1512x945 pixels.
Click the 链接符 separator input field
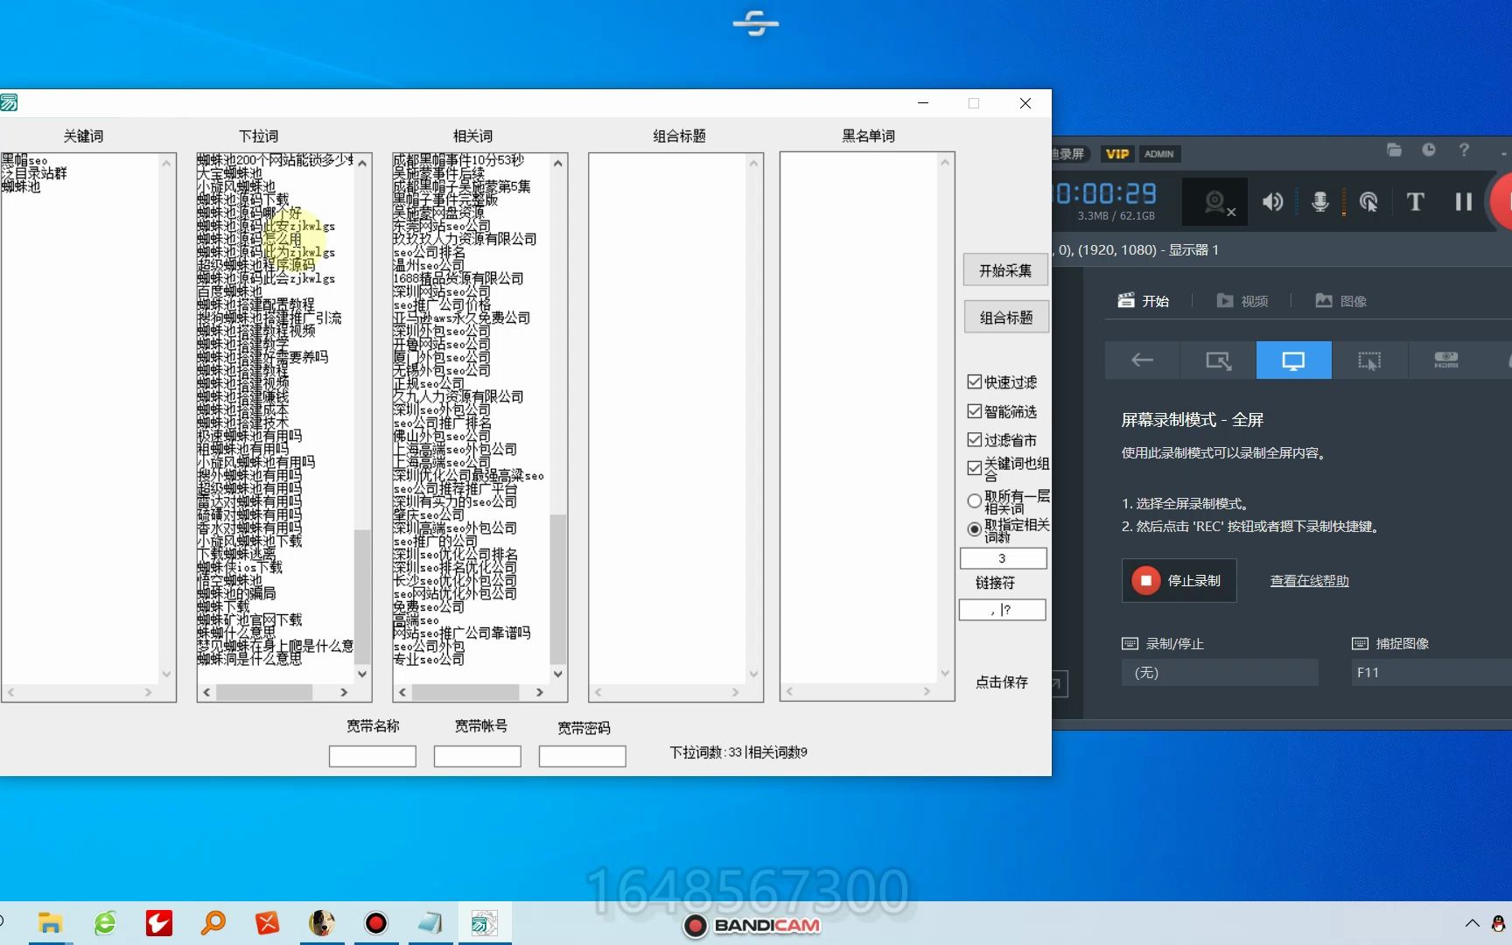click(x=1003, y=610)
